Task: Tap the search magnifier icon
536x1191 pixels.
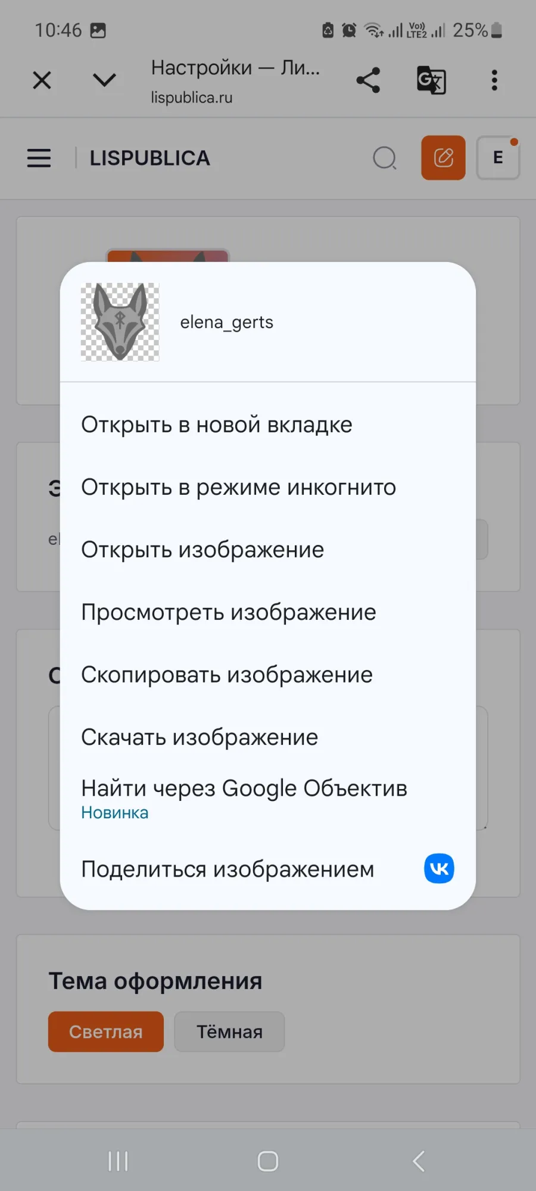Action: [x=385, y=158]
